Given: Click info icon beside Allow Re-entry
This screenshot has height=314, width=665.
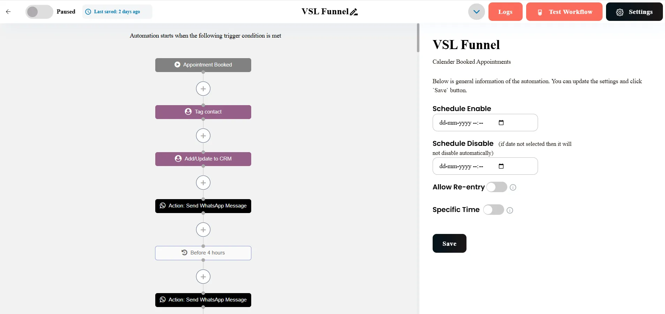Looking at the screenshot, I should 513,187.
